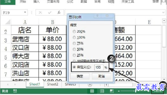This screenshot has width=167, height=95.
Task: Click the cell containing 武南店
Action: pos(25,39)
